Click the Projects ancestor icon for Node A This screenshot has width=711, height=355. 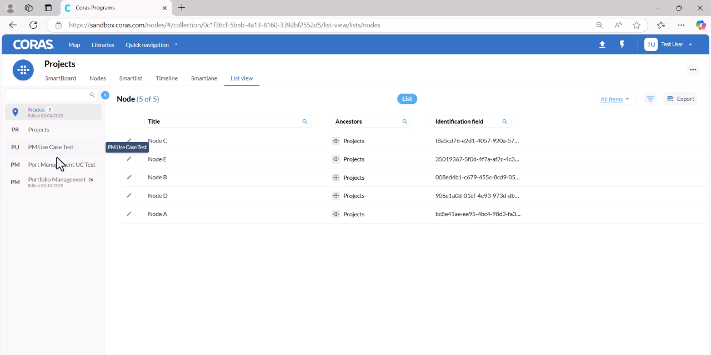point(336,214)
